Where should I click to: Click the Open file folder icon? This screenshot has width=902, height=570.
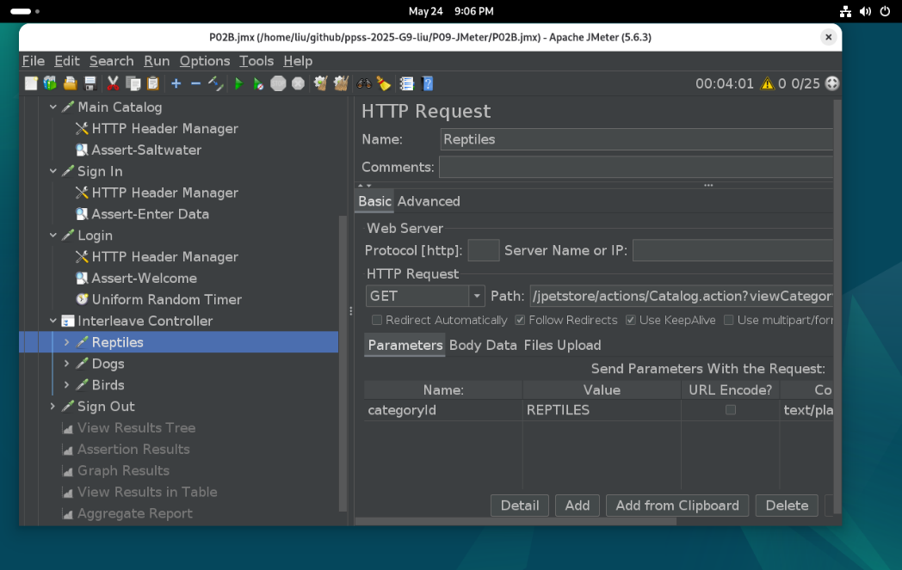coord(71,84)
